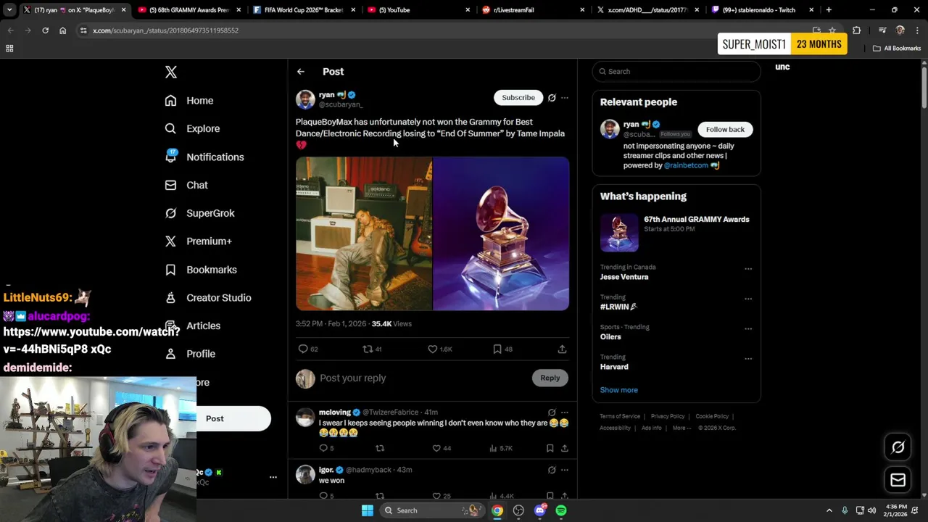Open options for Harvard trend
The image size is (928, 522).
(748, 358)
